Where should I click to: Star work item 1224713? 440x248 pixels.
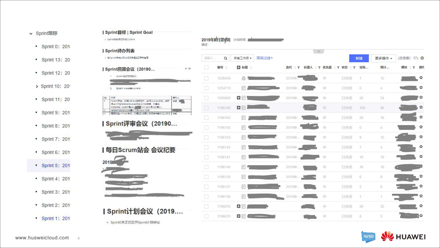[421, 87]
